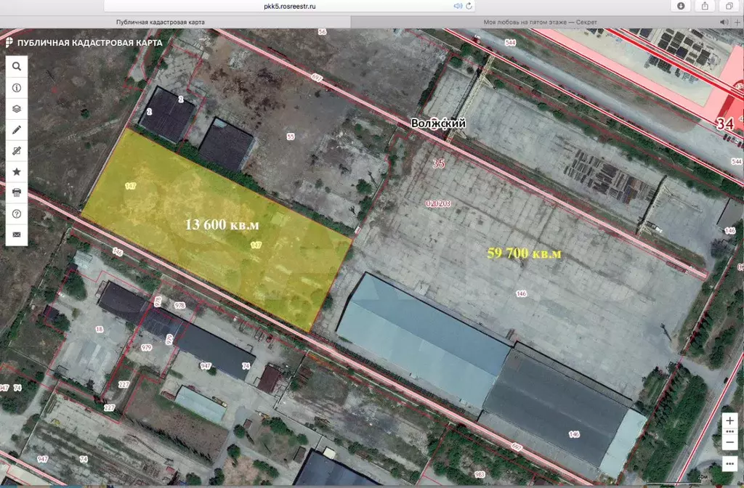Open the search tool in map sidebar

point(17,66)
